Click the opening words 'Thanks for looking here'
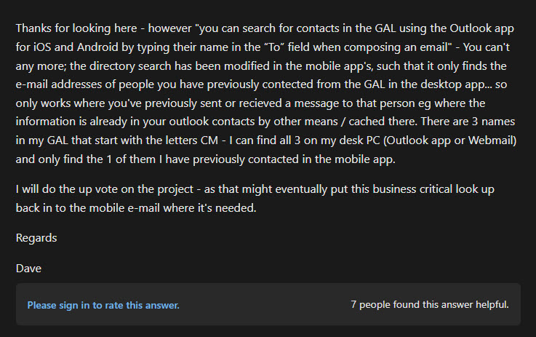Viewport: 536px width, 337px height. click(76, 28)
